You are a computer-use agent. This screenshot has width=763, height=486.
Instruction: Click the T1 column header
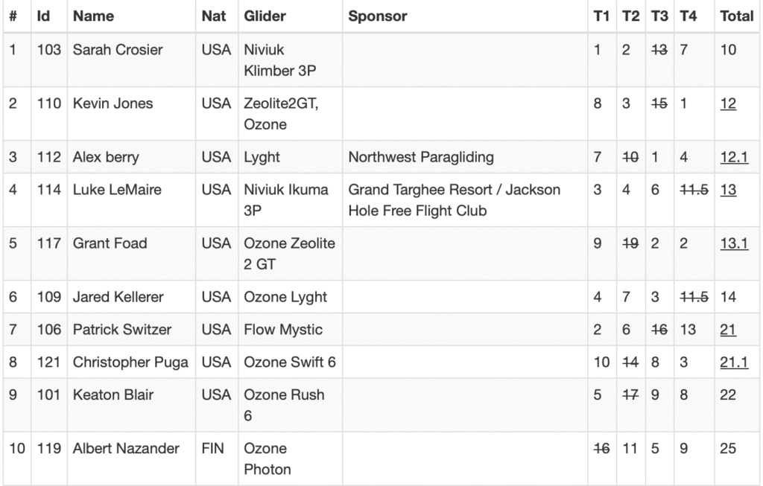[x=601, y=16]
